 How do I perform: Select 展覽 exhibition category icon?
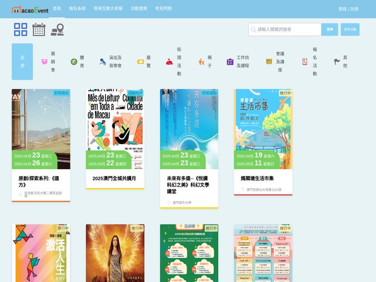pyautogui.click(x=140, y=62)
